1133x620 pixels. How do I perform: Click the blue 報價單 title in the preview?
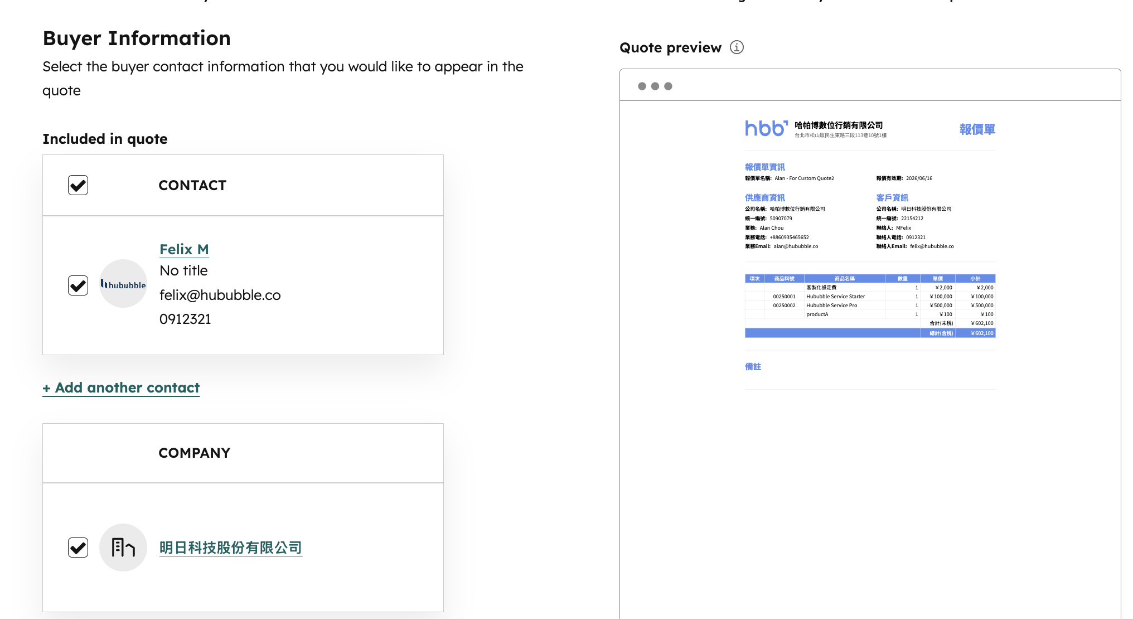pos(976,129)
